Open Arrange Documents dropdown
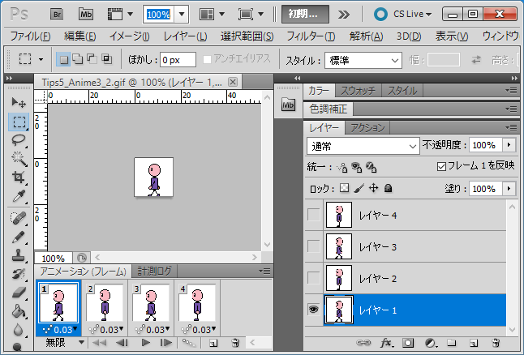Viewport: 524px width, 355px height. click(212, 15)
